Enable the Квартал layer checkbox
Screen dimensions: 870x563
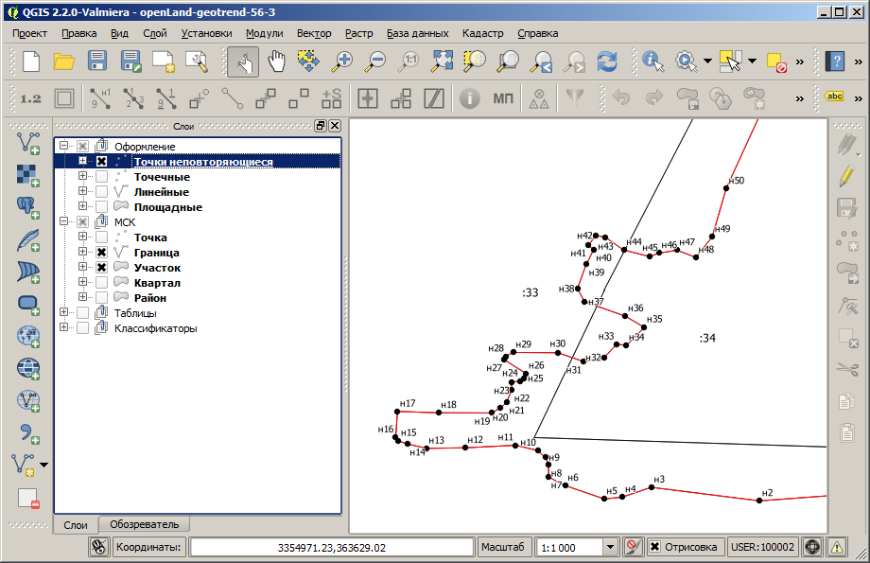pos(101,282)
